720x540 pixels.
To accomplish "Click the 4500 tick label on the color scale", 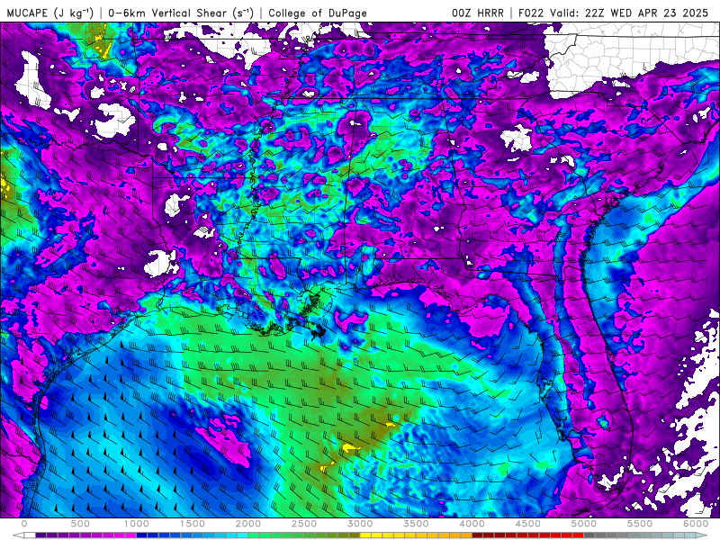I will (528, 524).
